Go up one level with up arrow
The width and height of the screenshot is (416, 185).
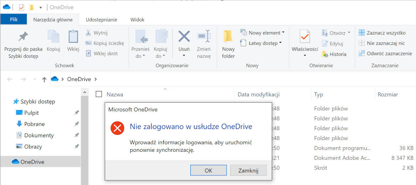click(x=44, y=80)
